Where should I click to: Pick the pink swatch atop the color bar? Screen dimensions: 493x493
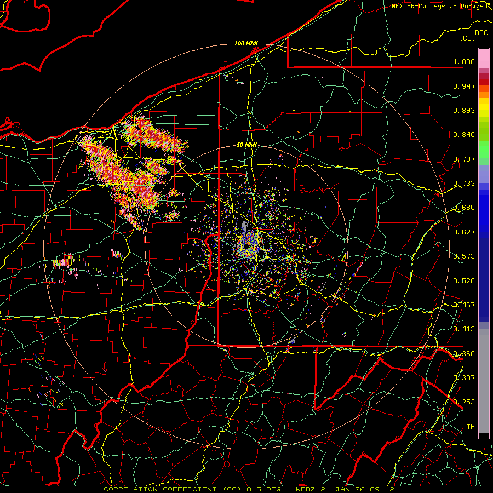(484, 58)
